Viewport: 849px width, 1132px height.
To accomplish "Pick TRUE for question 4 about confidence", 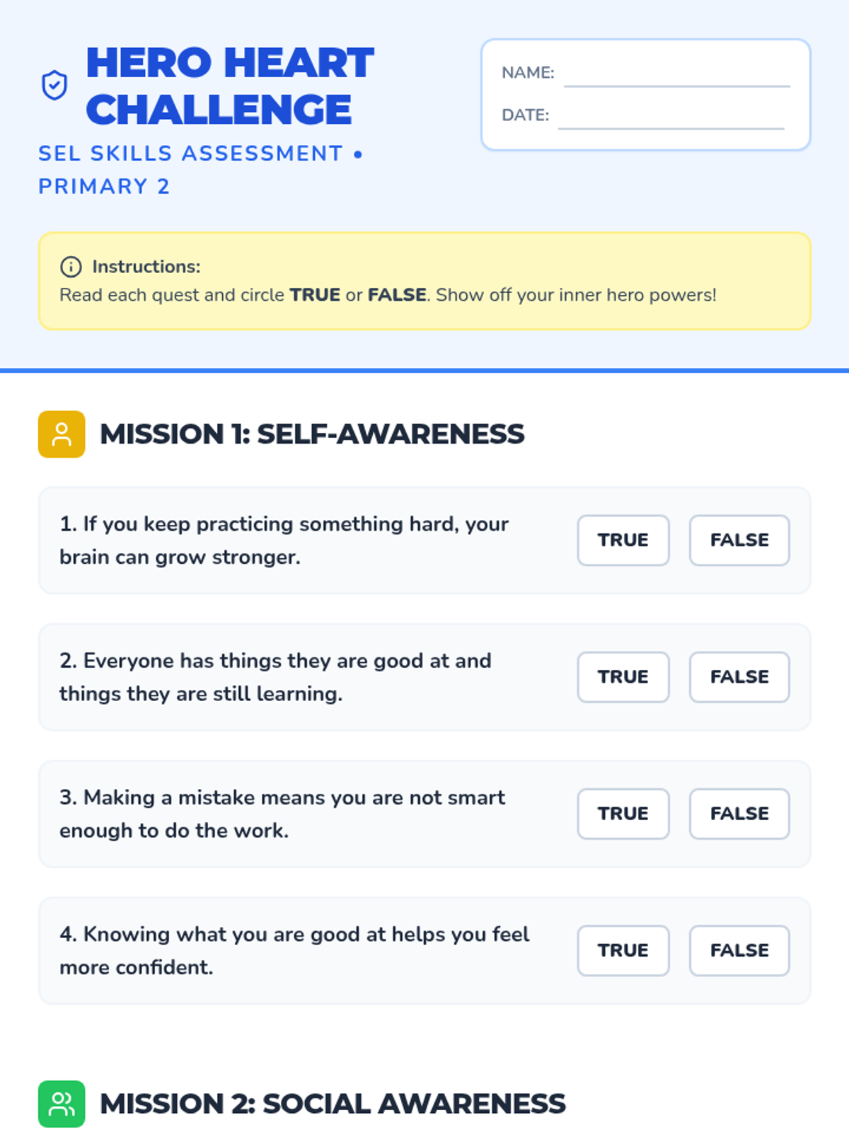I will pyautogui.click(x=623, y=950).
